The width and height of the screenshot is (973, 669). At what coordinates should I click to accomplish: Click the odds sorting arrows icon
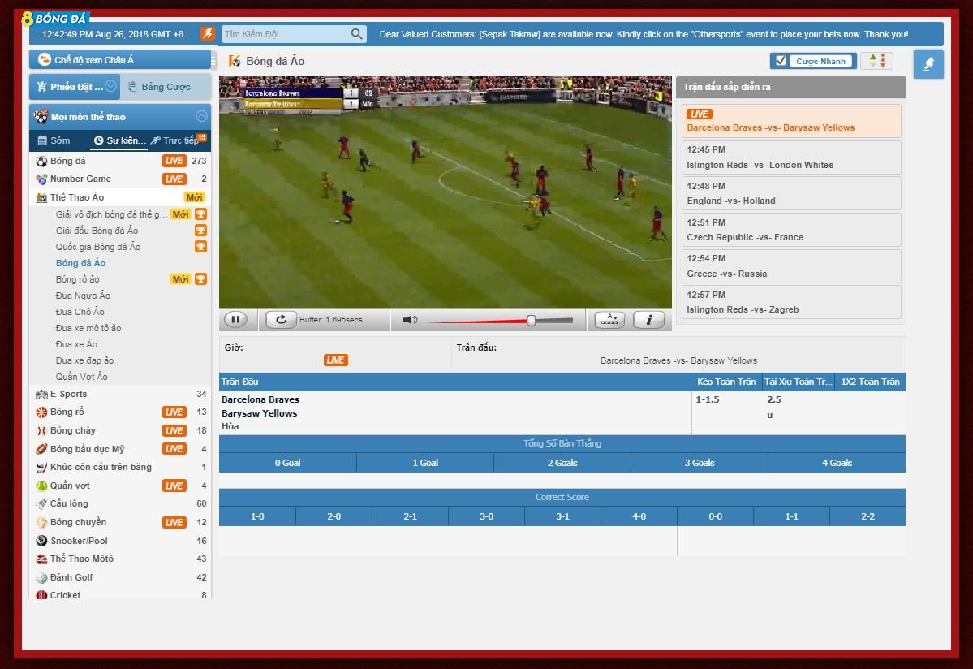[x=876, y=61]
